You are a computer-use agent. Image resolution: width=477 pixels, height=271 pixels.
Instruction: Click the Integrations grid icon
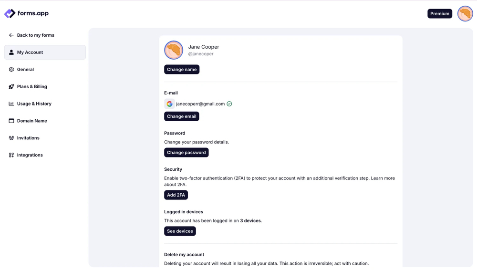click(x=11, y=155)
